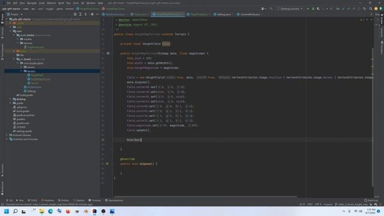The image size is (384, 216).
Task: Click the Git update project arrow icon
Action: [x=343, y=8]
